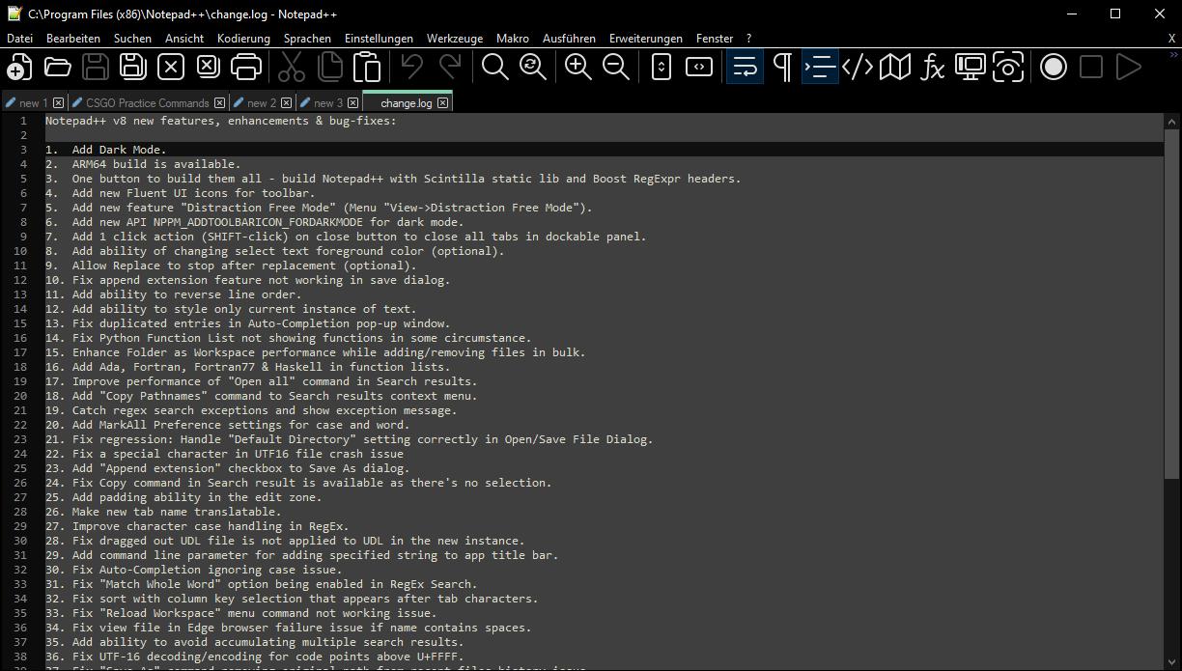This screenshot has width=1182, height=671.
Task: Close the new 3 tab
Action: point(353,102)
